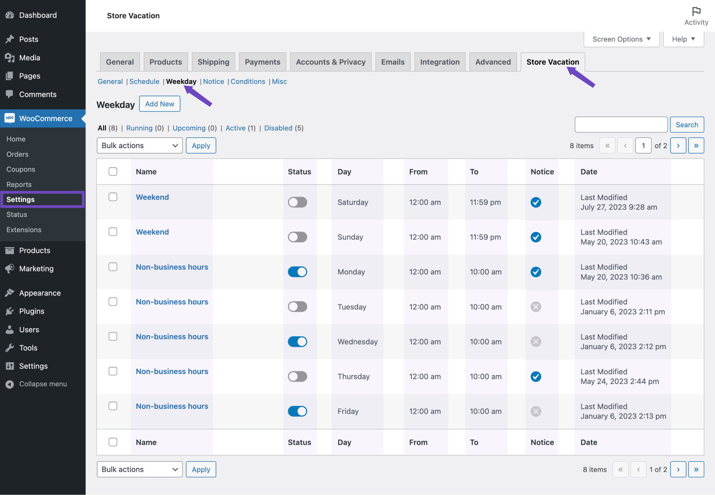Toggle status for Saturday Weekend rule
The height and width of the screenshot is (495, 715).
[297, 202]
